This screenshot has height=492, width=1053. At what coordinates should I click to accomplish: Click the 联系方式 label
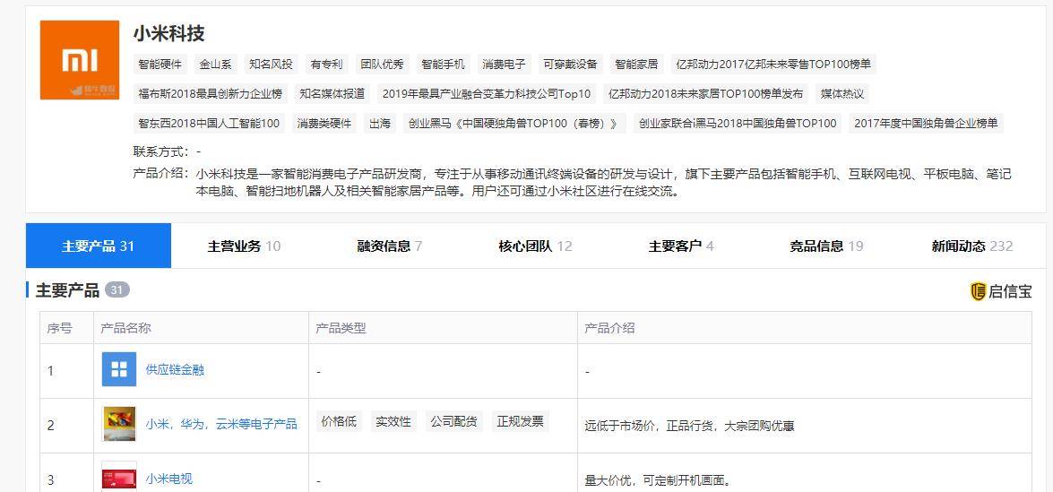tap(162, 151)
